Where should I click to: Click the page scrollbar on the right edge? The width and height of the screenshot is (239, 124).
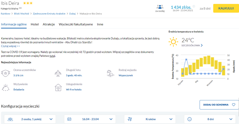[x=238, y=107]
